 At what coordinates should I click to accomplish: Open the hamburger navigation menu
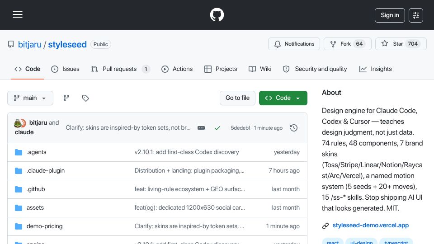click(x=18, y=14)
